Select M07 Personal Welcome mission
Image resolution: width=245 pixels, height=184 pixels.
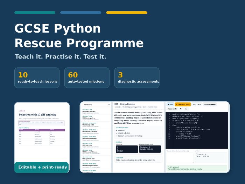[96, 152]
